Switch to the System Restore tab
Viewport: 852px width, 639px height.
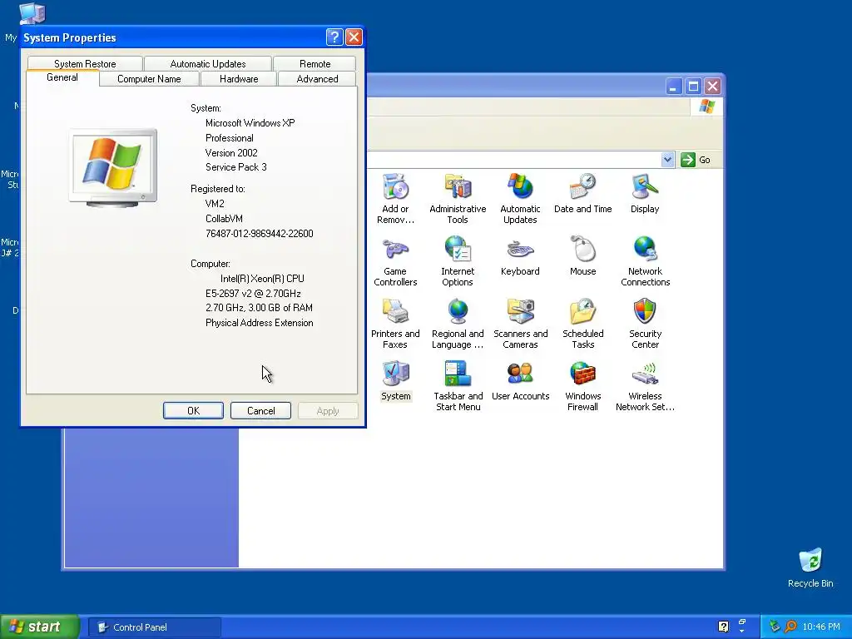coord(85,63)
